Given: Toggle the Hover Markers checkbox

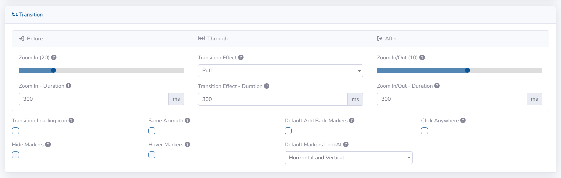Looking at the screenshot, I should click(152, 155).
